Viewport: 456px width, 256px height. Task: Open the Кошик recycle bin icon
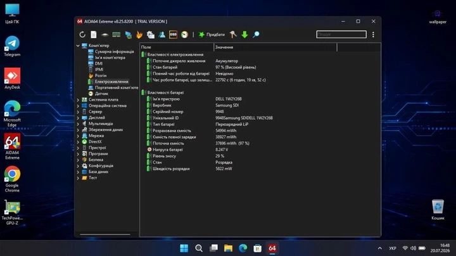click(x=438, y=210)
